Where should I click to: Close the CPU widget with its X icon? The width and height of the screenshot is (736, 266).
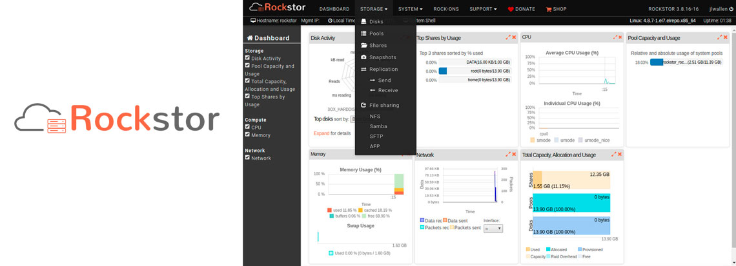coord(619,37)
